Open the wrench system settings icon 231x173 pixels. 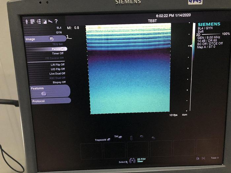tap(50, 21)
